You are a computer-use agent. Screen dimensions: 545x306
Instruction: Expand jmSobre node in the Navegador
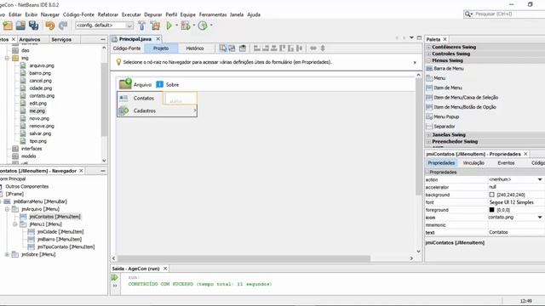click(7, 255)
